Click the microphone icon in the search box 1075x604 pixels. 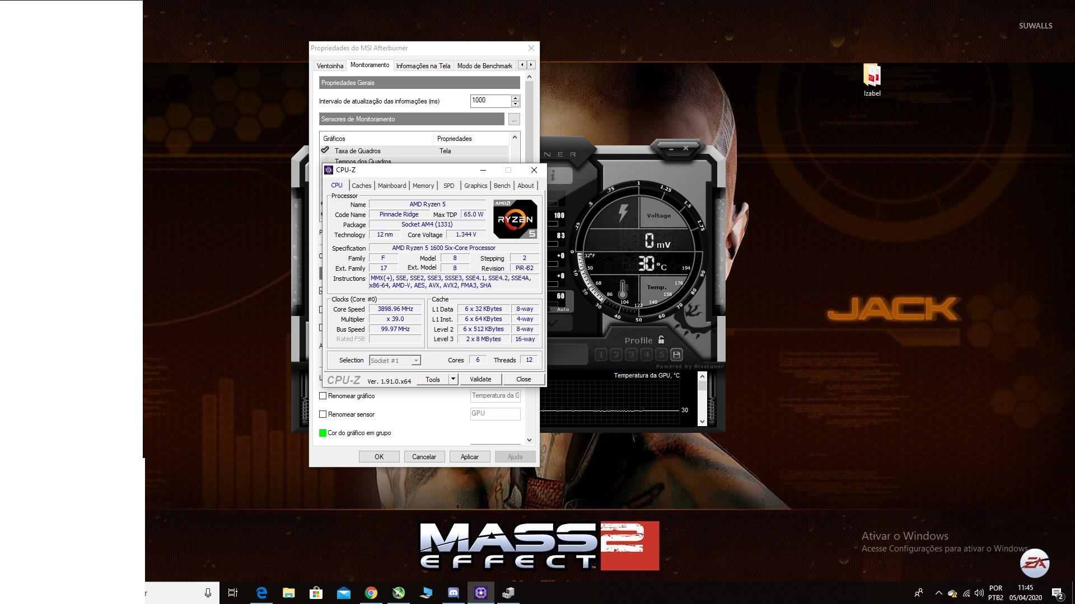coord(208,593)
